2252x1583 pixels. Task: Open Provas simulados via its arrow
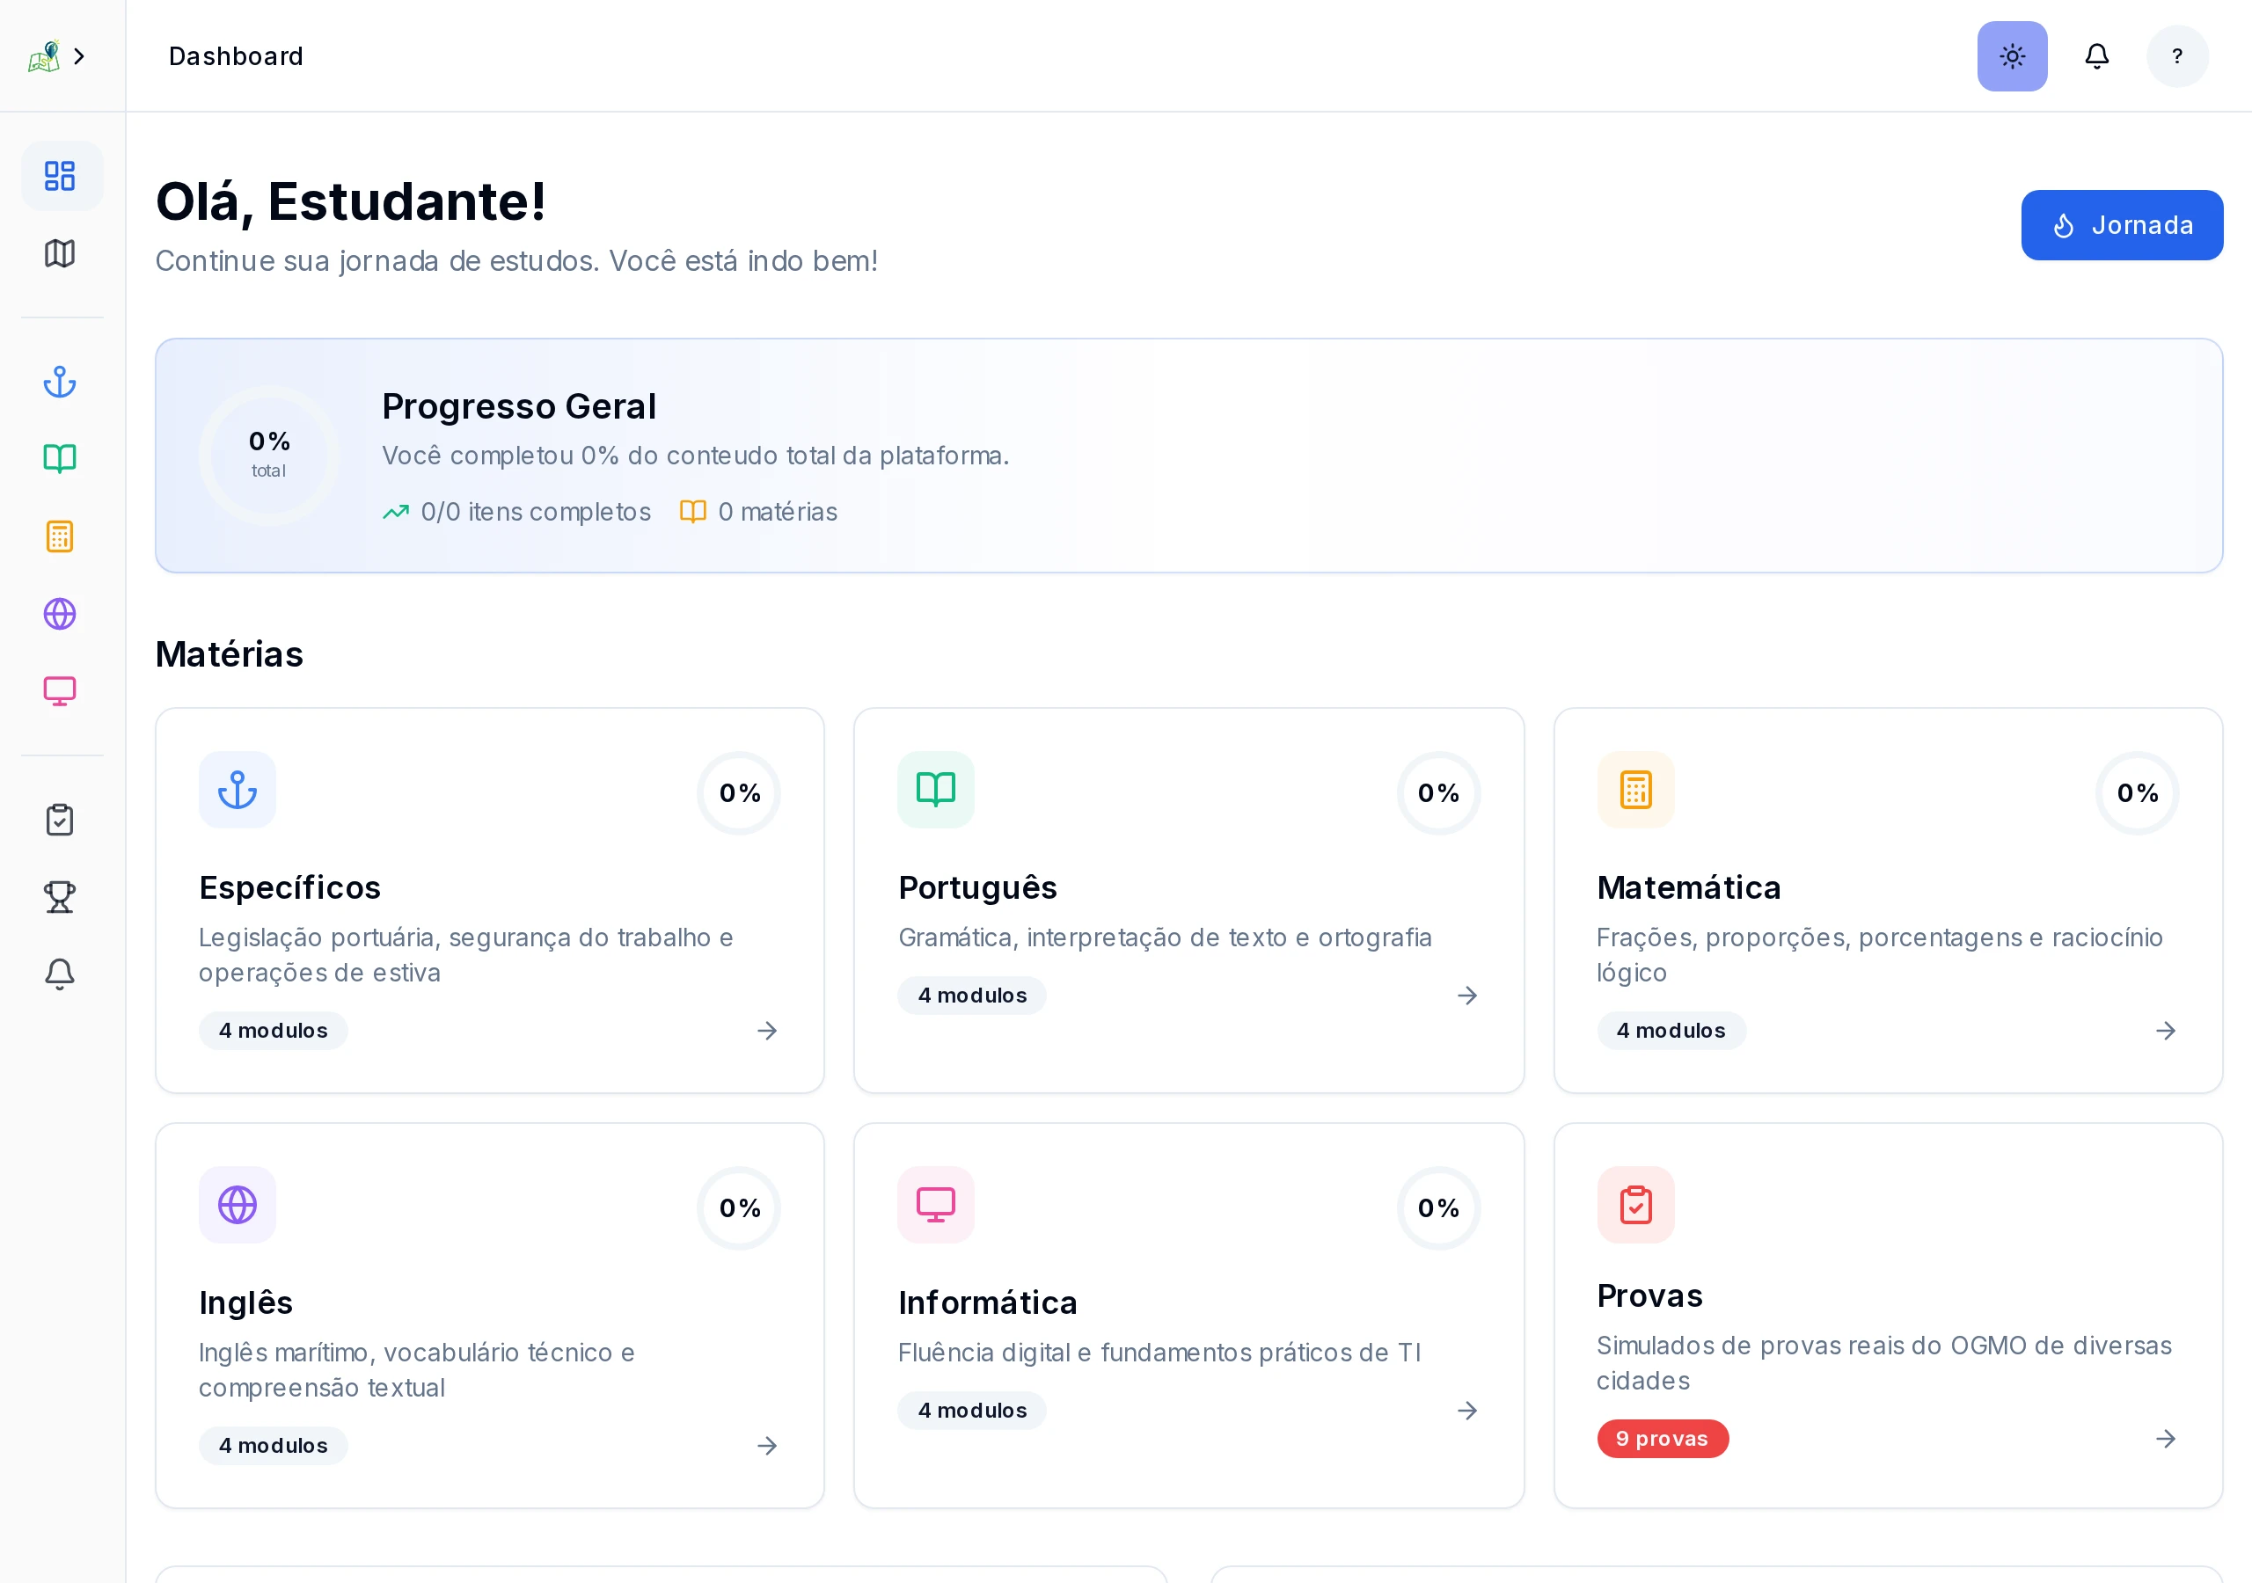point(2167,1439)
